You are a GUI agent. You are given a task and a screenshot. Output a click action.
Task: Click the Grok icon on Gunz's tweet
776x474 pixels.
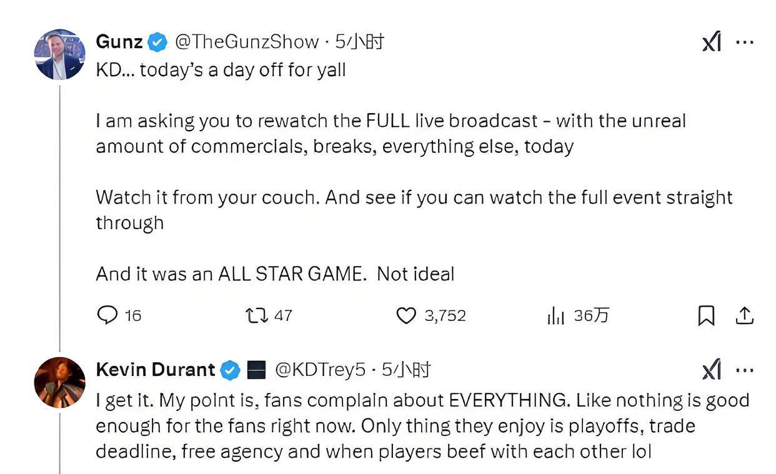712,42
